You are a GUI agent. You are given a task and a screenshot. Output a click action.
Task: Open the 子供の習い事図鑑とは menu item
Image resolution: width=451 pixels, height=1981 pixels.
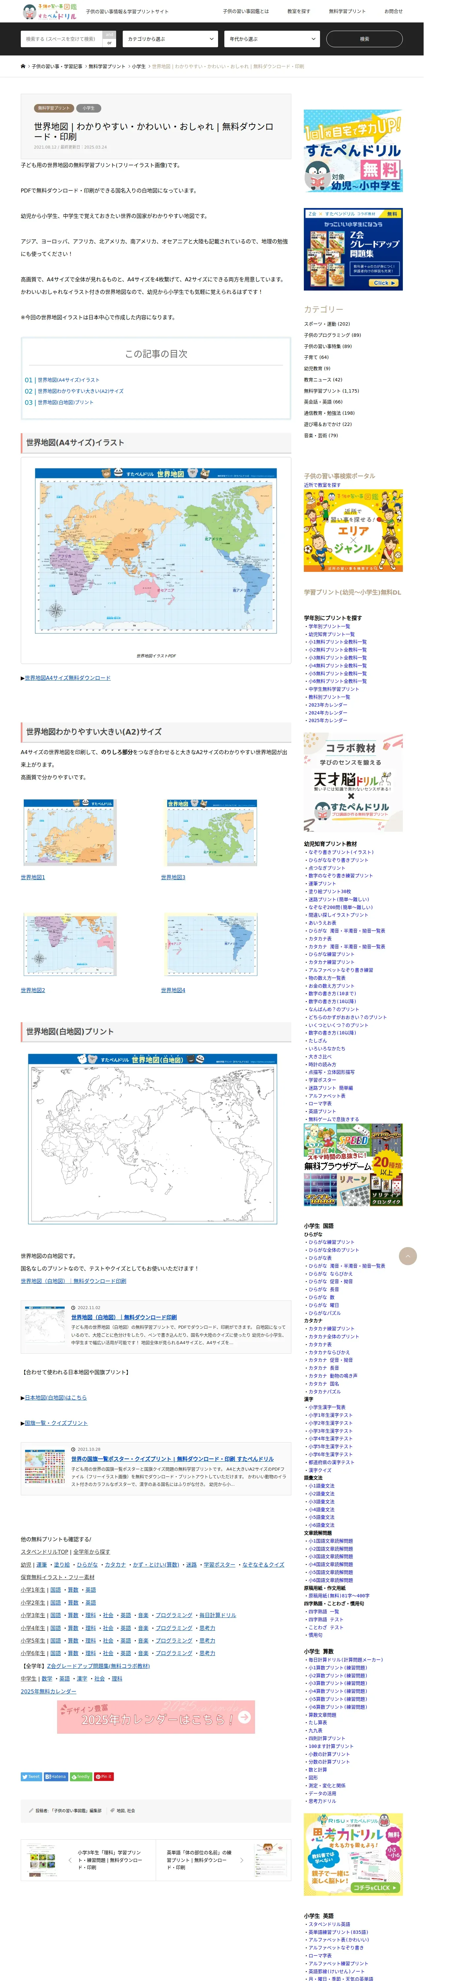[x=246, y=12]
